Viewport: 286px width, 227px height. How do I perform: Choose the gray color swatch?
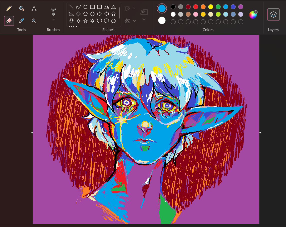tap(181, 7)
